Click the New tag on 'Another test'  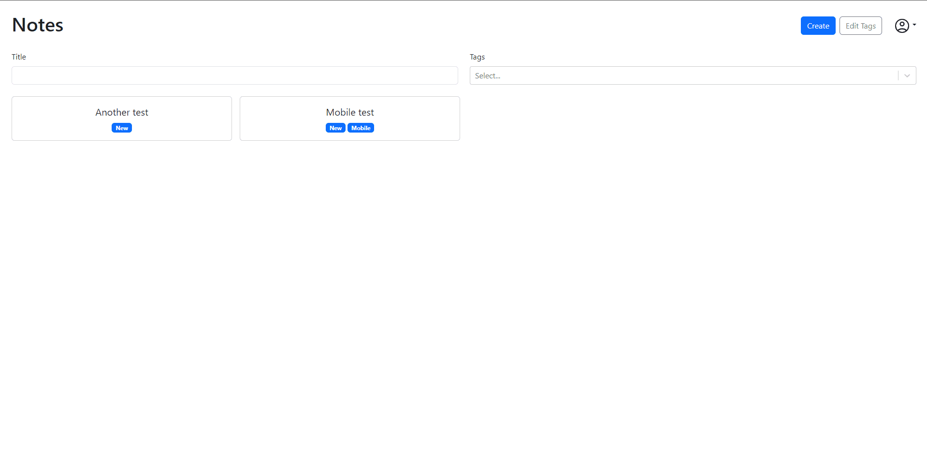(x=122, y=128)
